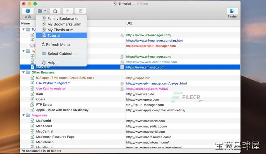This screenshot has width=266, height=154.
Task: Collapse the By folder disclosure triangle
Action: (24, 51)
